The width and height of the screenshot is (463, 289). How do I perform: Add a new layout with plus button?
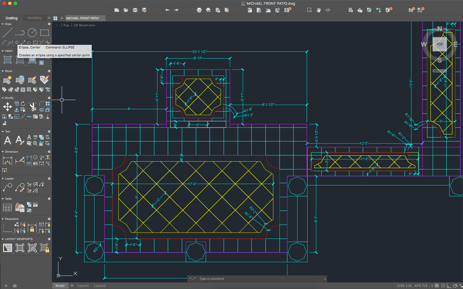pyautogui.click(x=72, y=286)
